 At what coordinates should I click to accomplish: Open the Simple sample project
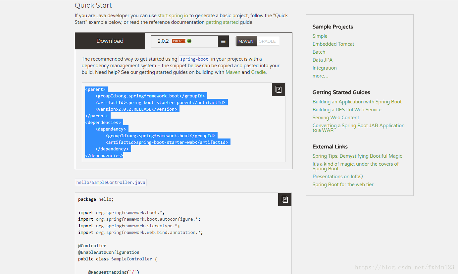point(320,36)
